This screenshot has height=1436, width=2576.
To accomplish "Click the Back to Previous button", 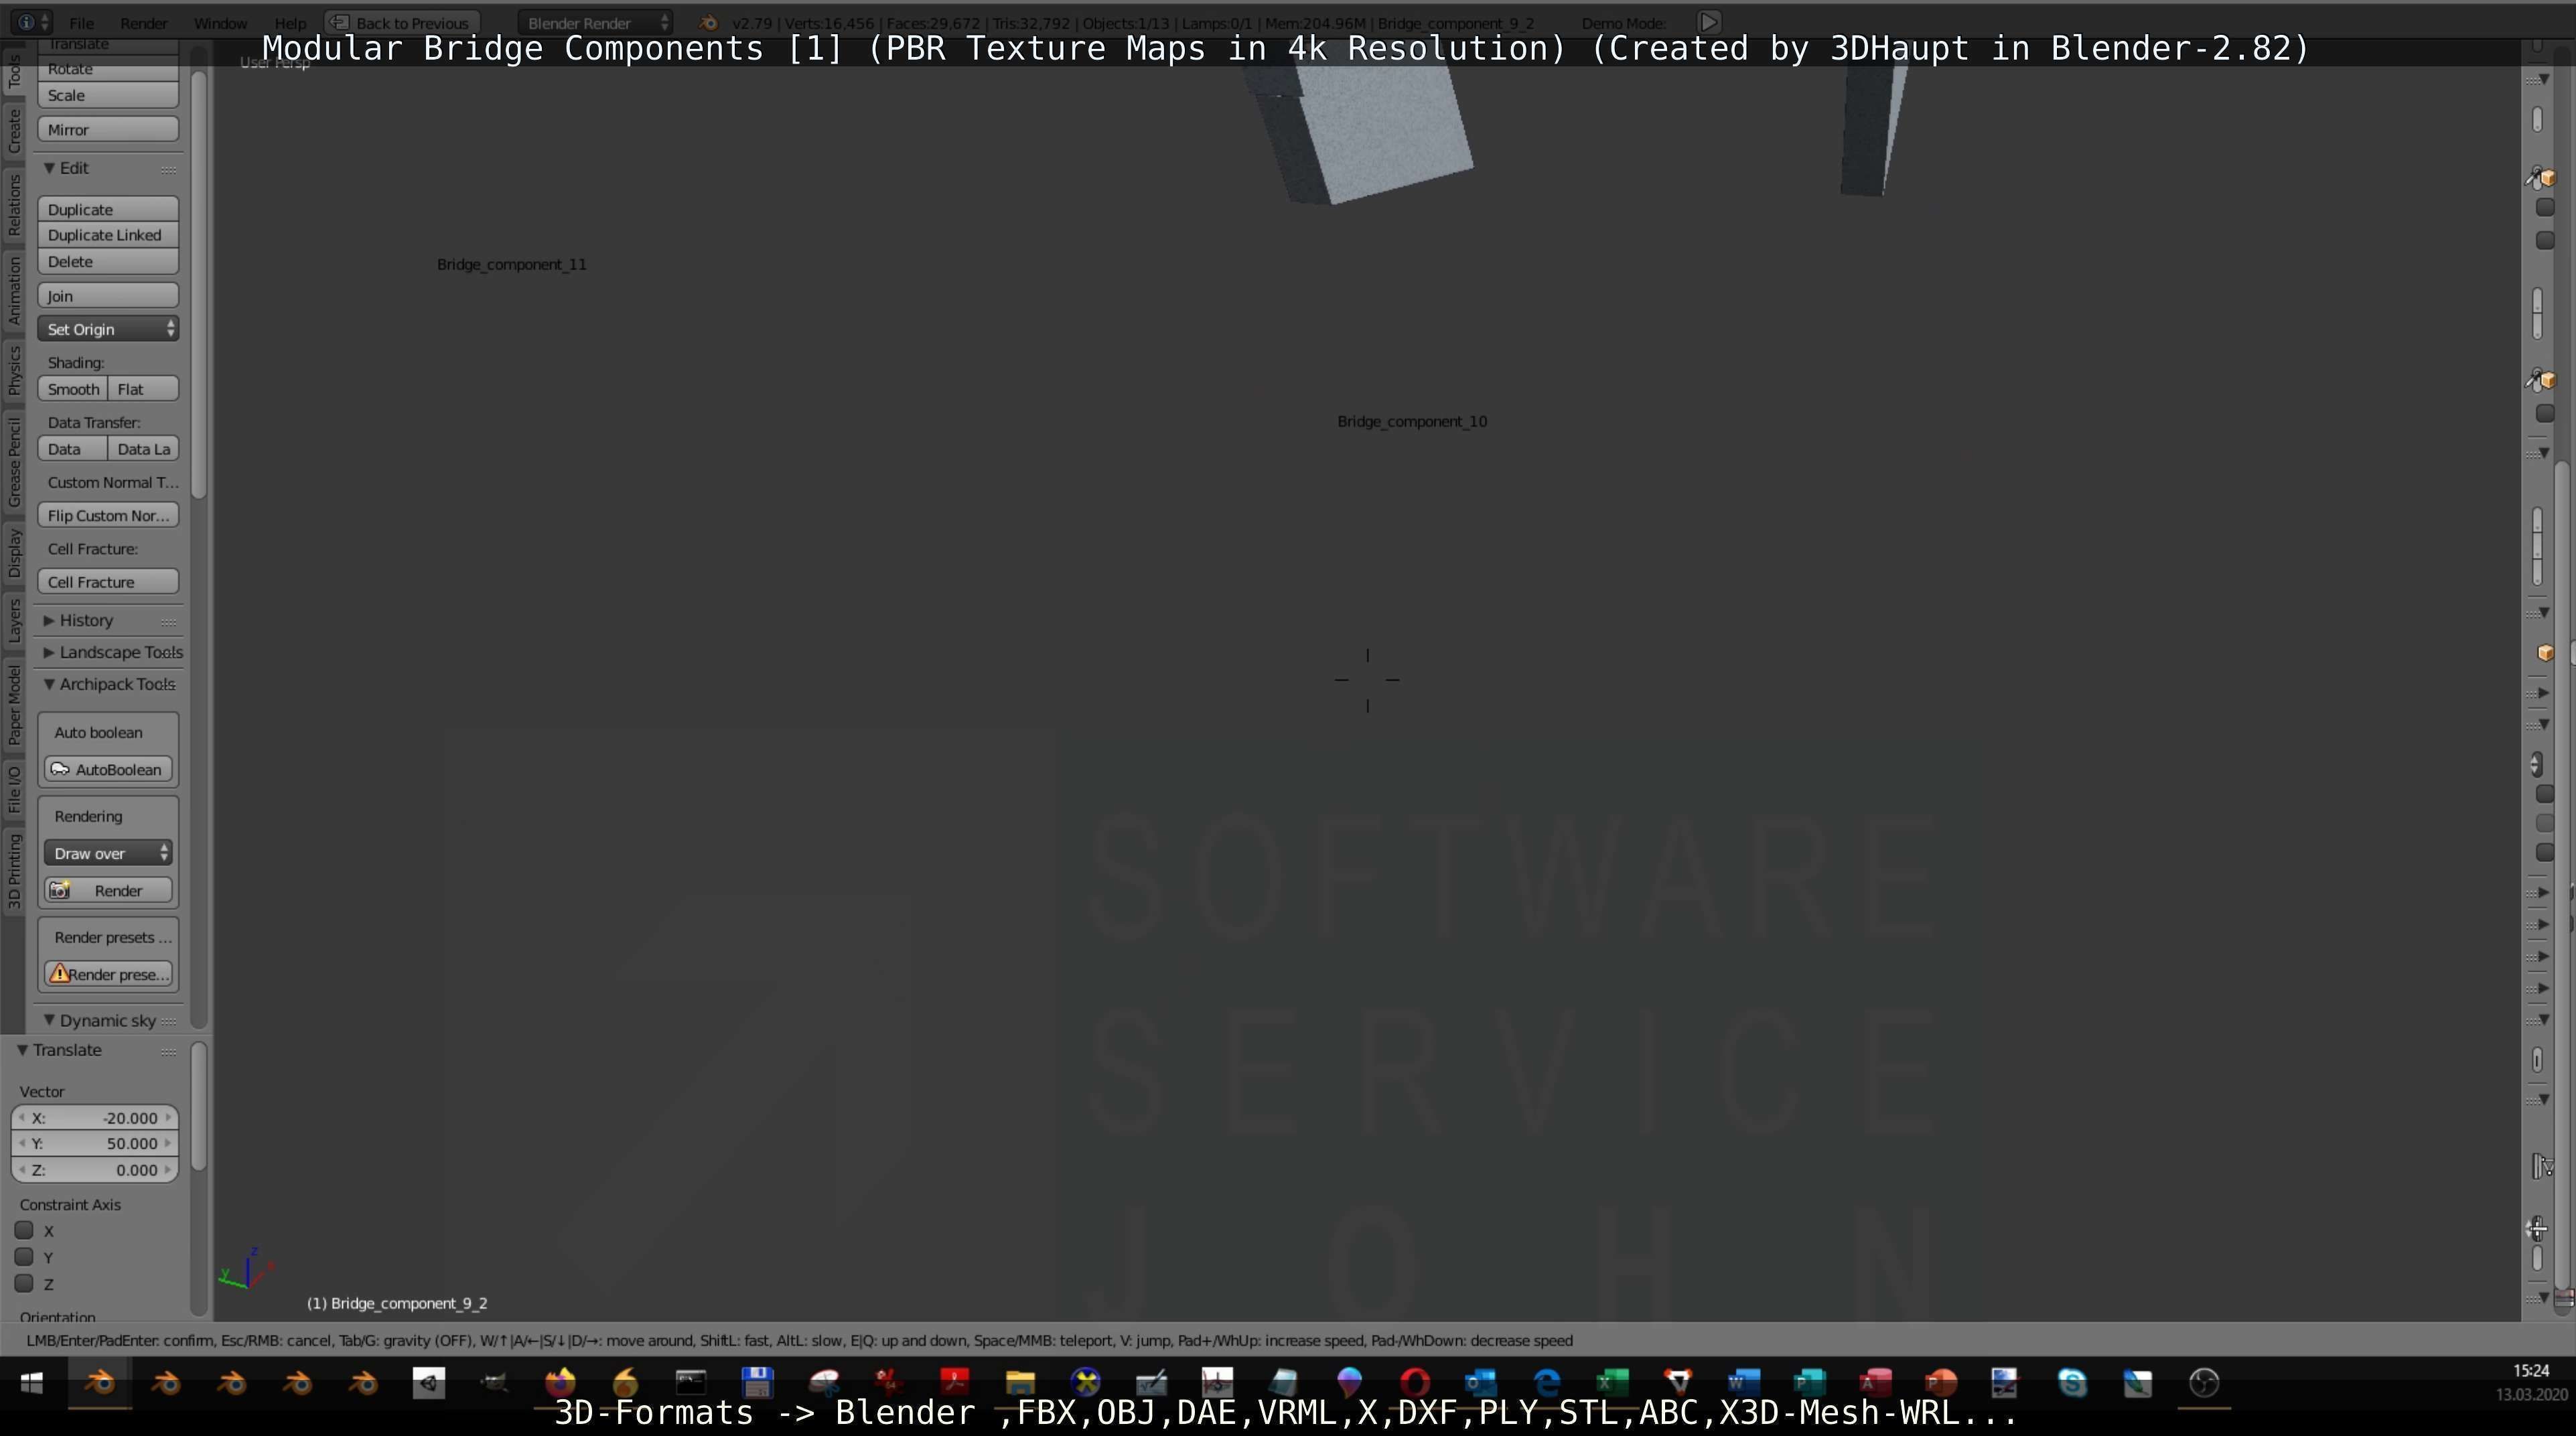I will (x=402, y=22).
